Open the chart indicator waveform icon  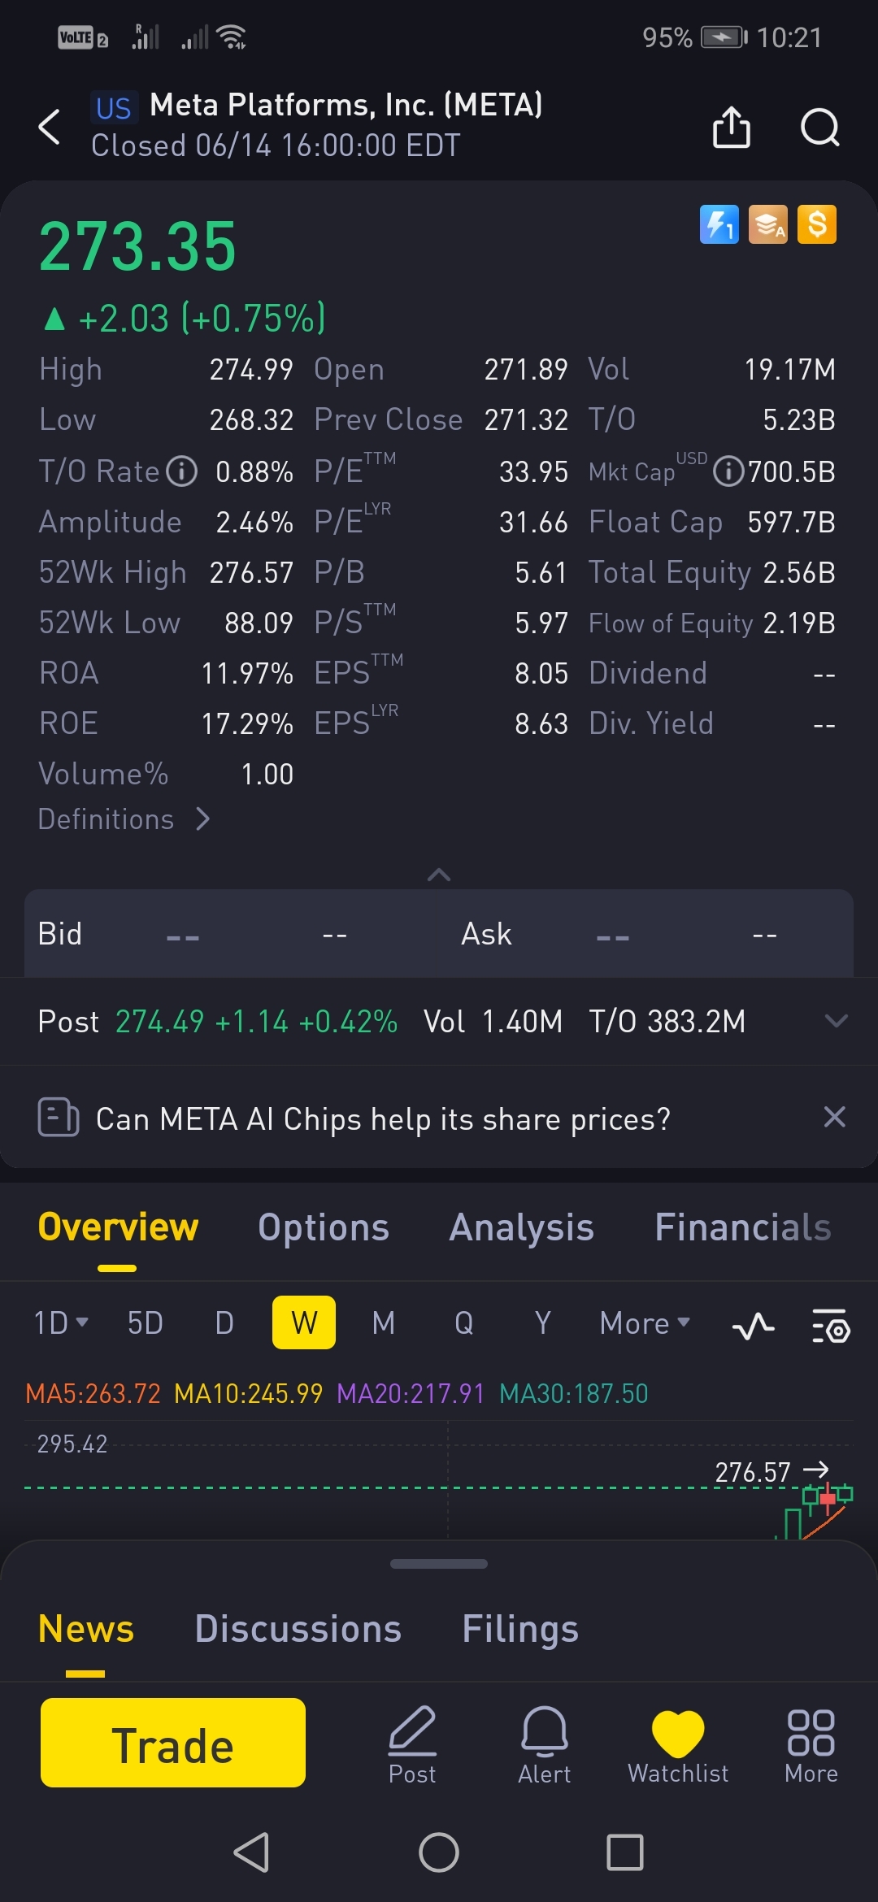[x=753, y=1326]
